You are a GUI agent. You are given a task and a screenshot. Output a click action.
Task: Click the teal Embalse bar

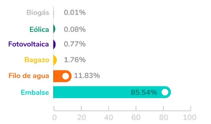coord(112,92)
